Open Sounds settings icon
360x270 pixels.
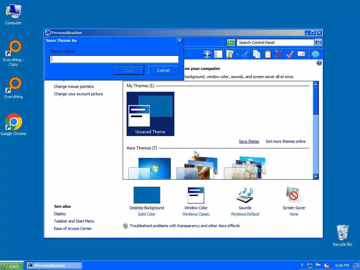[245, 201]
